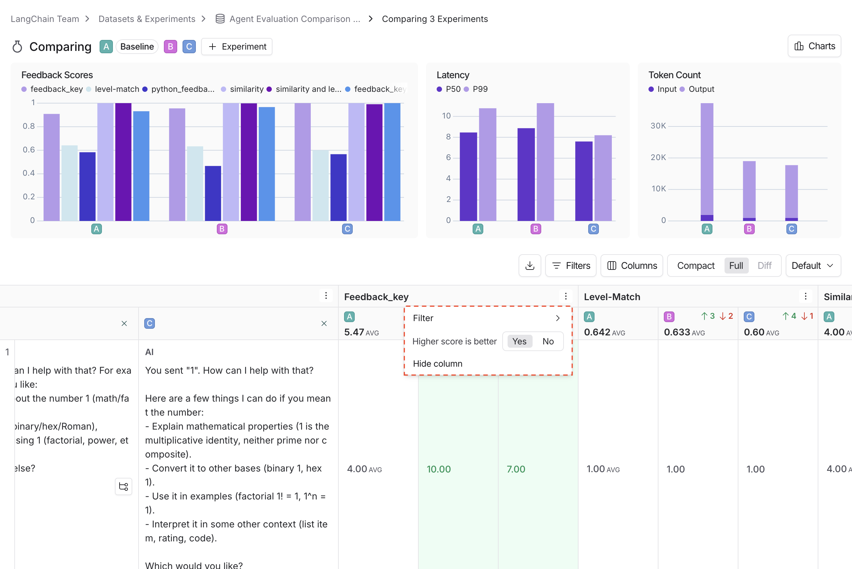Add a new Experiment to the comparison

click(x=236, y=47)
